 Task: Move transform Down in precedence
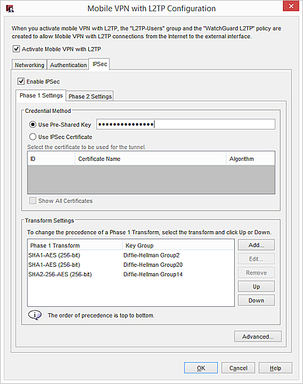[256, 300]
